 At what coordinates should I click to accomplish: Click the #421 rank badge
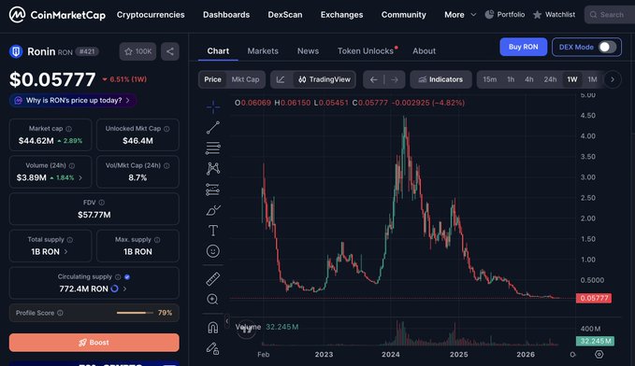(87, 51)
